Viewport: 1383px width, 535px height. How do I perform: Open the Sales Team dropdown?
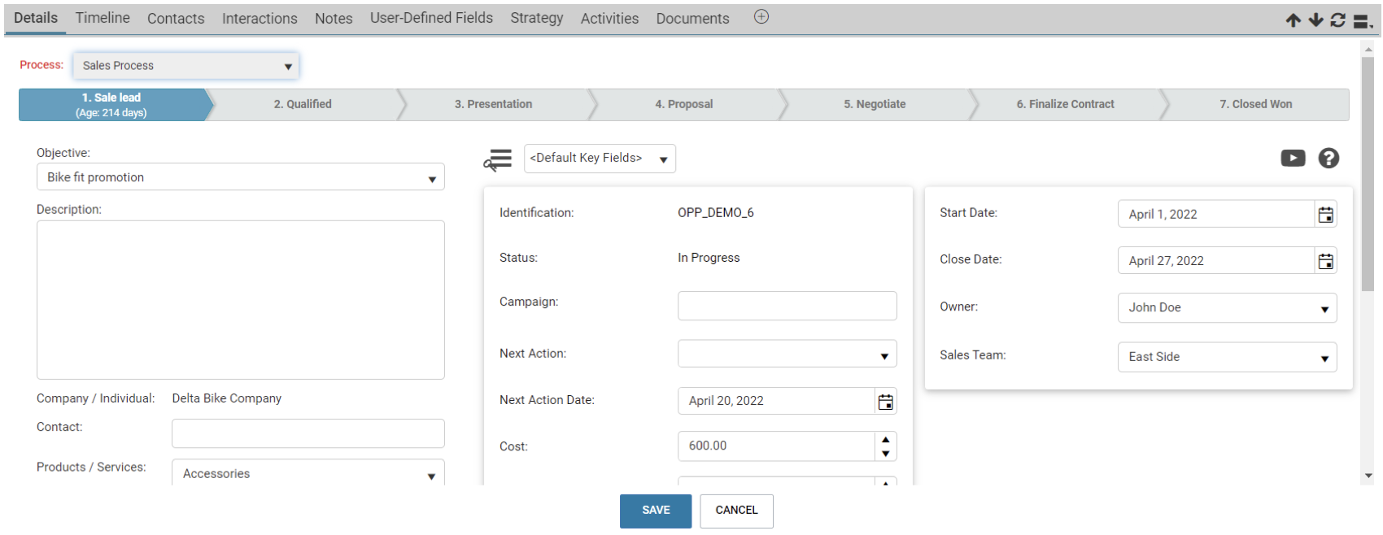point(1226,357)
